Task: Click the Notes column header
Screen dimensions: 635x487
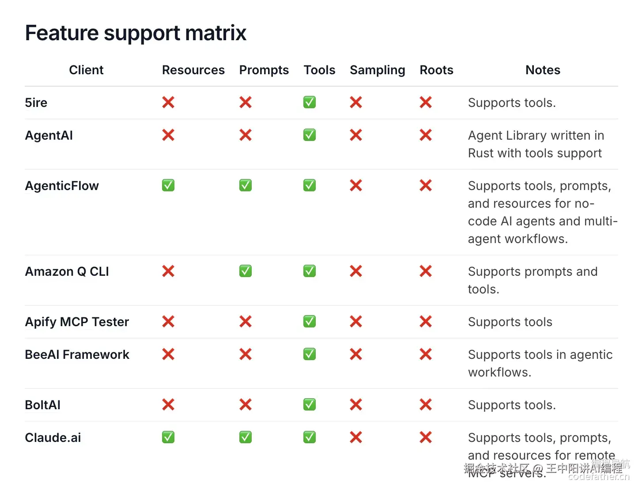Action: pos(543,70)
